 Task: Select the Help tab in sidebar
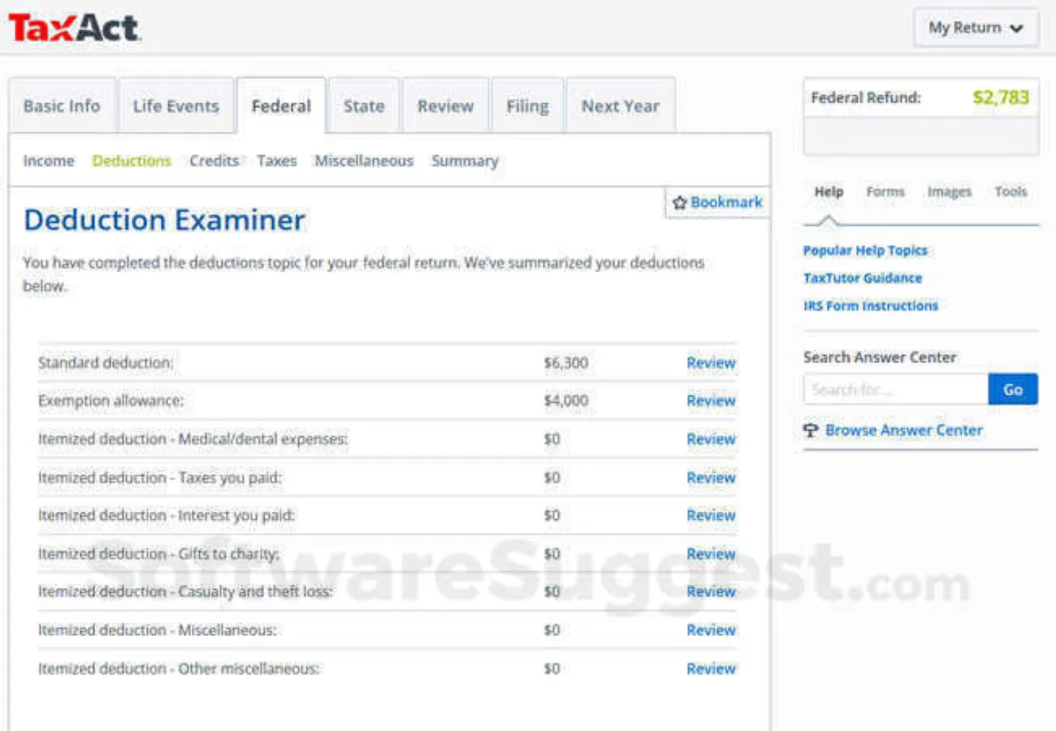829,192
